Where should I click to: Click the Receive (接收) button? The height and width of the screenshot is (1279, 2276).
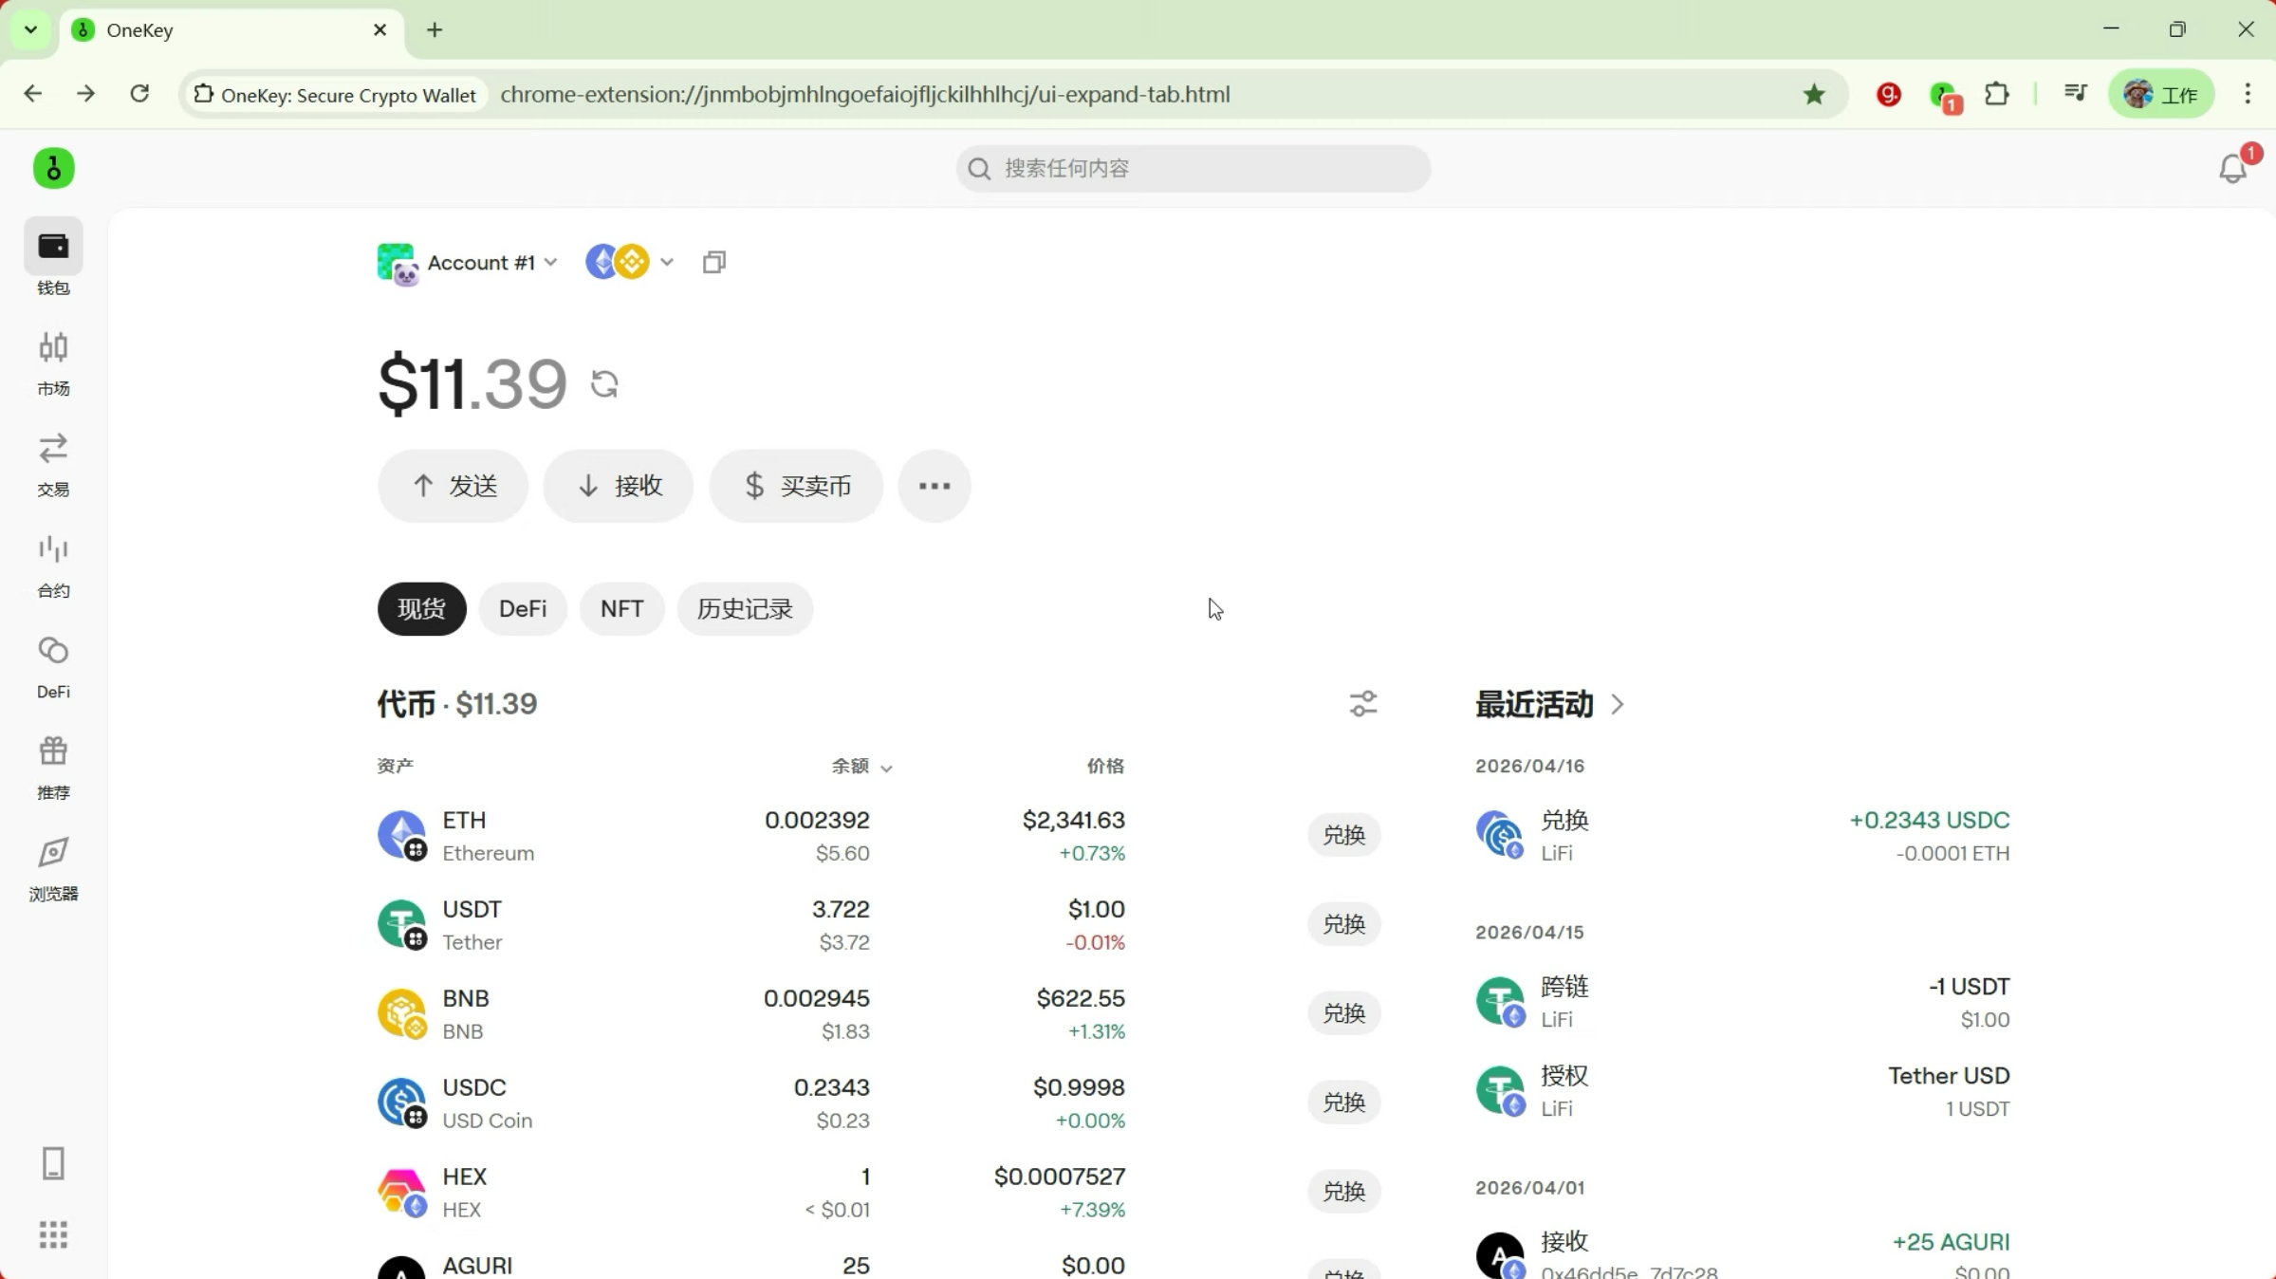(x=619, y=486)
